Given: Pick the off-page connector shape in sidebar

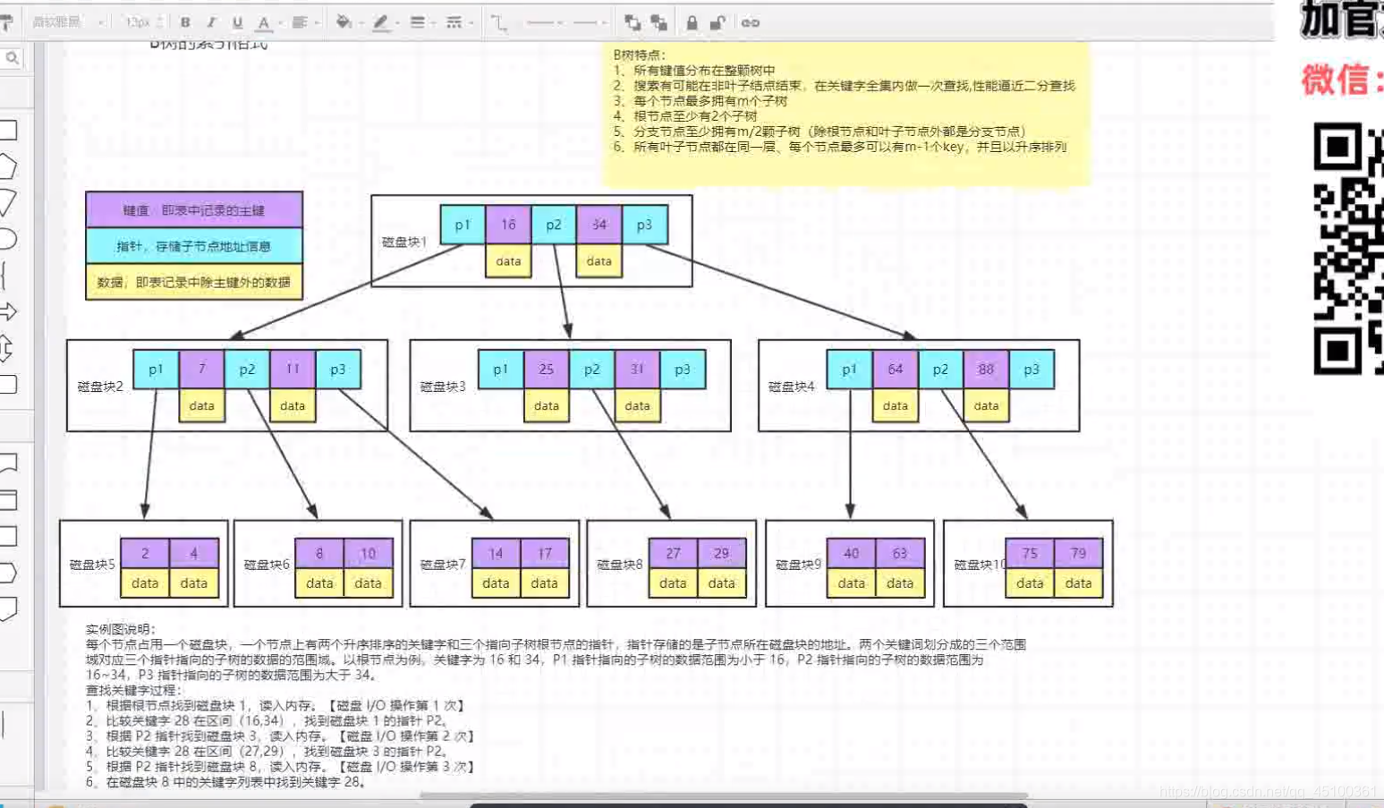Looking at the screenshot, I should pos(8,609).
